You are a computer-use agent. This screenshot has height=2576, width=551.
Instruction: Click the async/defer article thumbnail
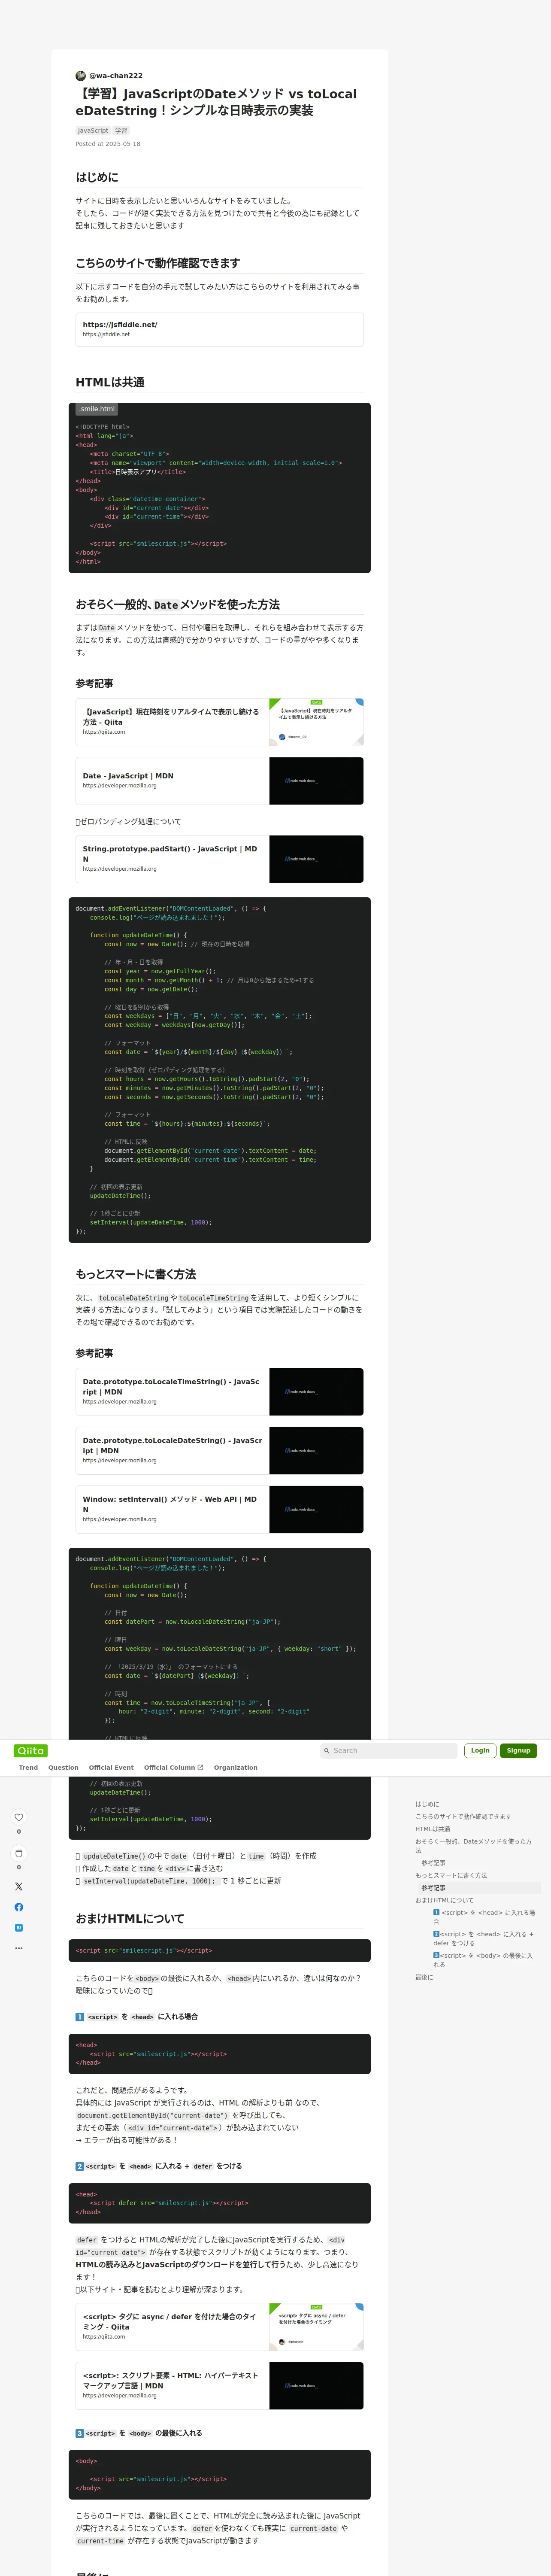(x=316, y=2327)
